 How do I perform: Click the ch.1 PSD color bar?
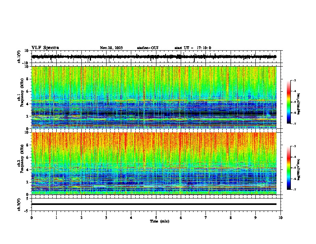coord(289,102)
